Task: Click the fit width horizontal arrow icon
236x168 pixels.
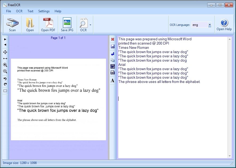Action: click(x=5, y=58)
